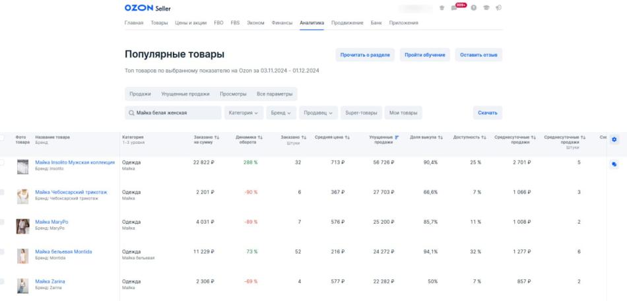Open the 'Продвижение' menu item
Viewport: 627px width, 301px height.
(347, 23)
